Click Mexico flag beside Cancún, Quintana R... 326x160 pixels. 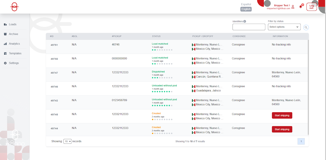click(194, 77)
